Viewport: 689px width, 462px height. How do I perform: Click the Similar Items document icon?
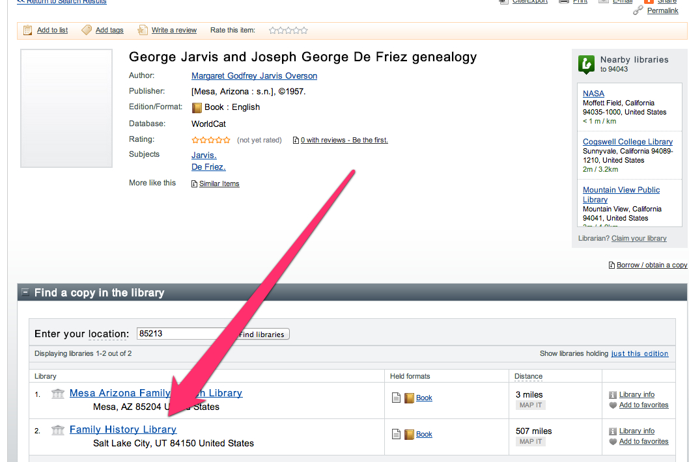193,183
